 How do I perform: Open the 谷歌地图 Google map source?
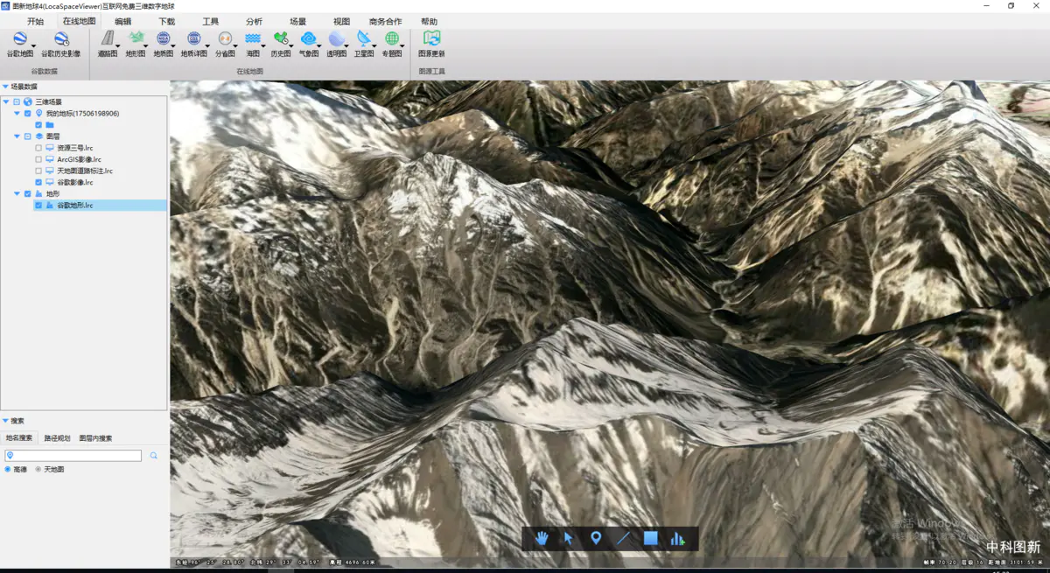[x=20, y=44]
